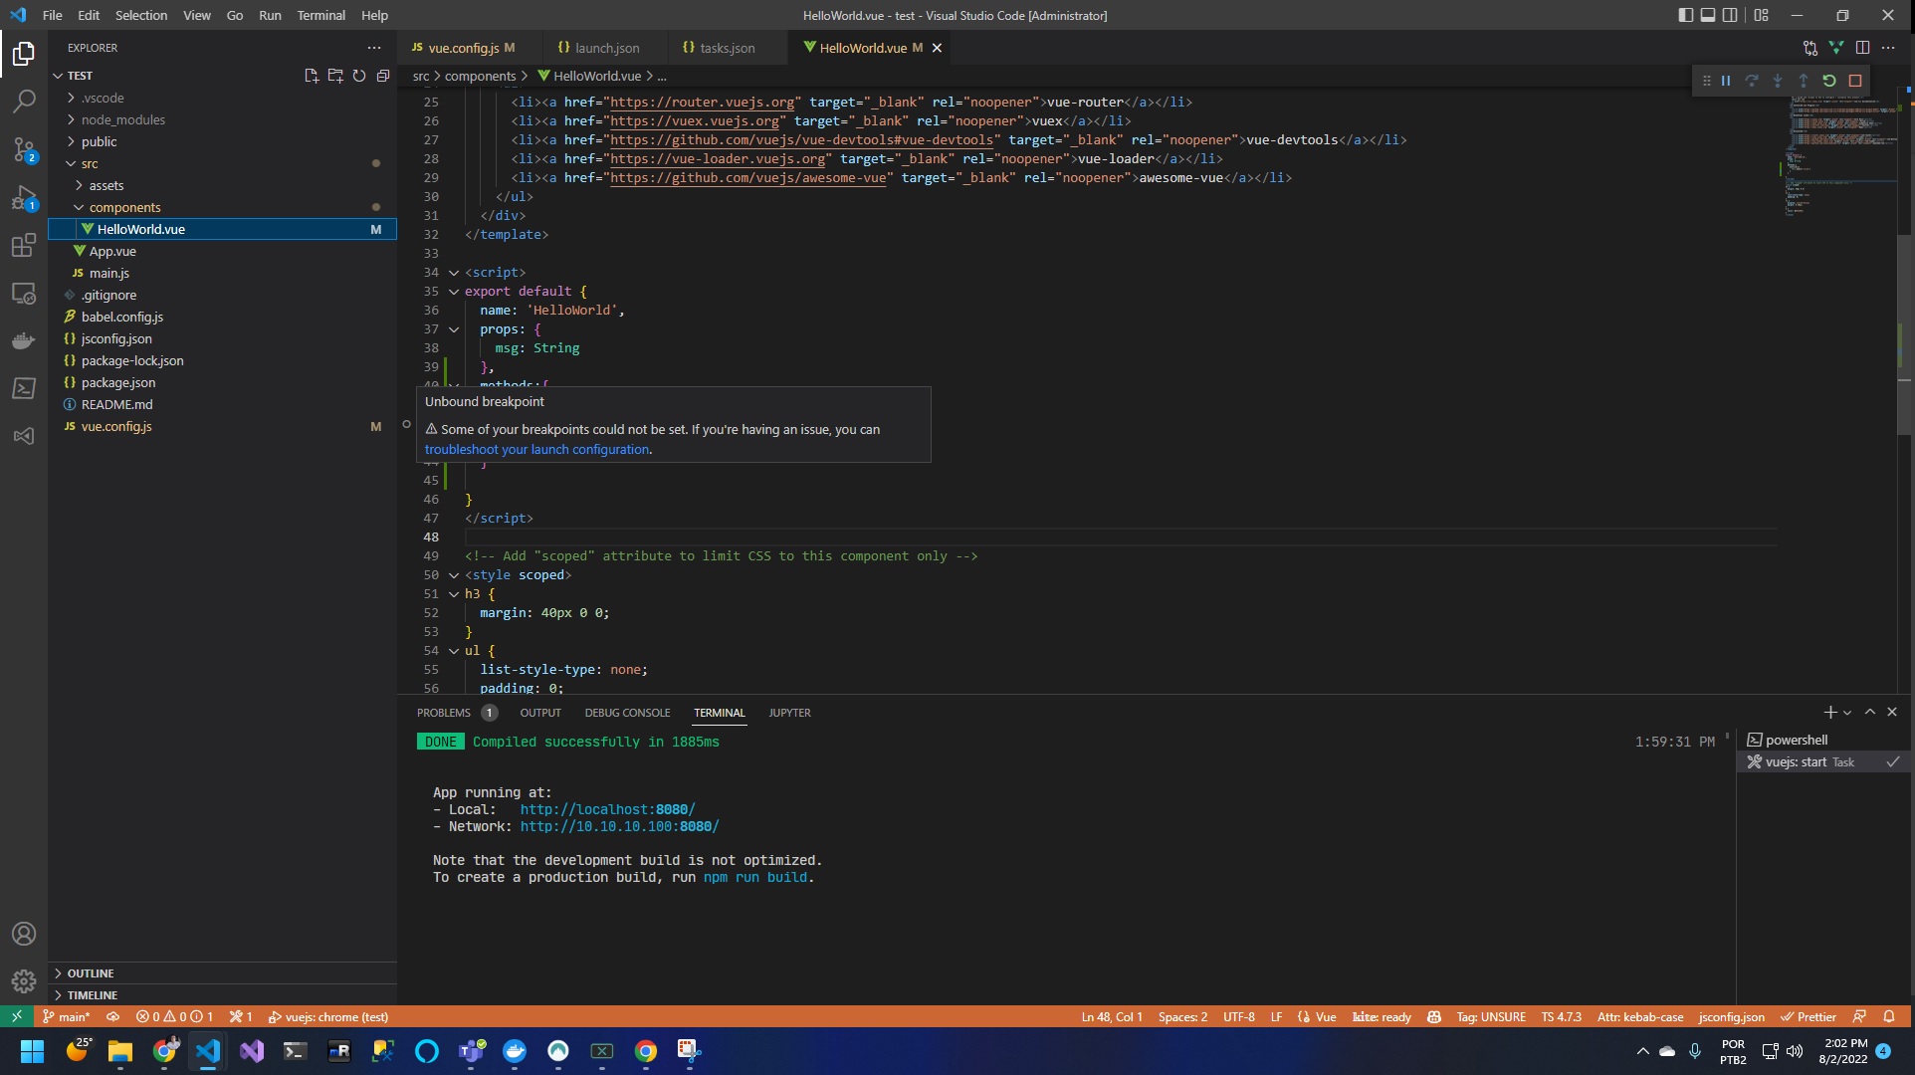
Task: Open the Terminal menu
Action: pos(320,15)
